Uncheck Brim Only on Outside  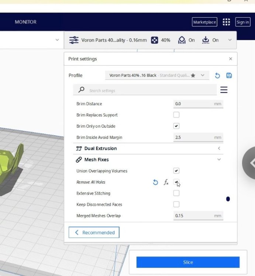click(176, 126)
